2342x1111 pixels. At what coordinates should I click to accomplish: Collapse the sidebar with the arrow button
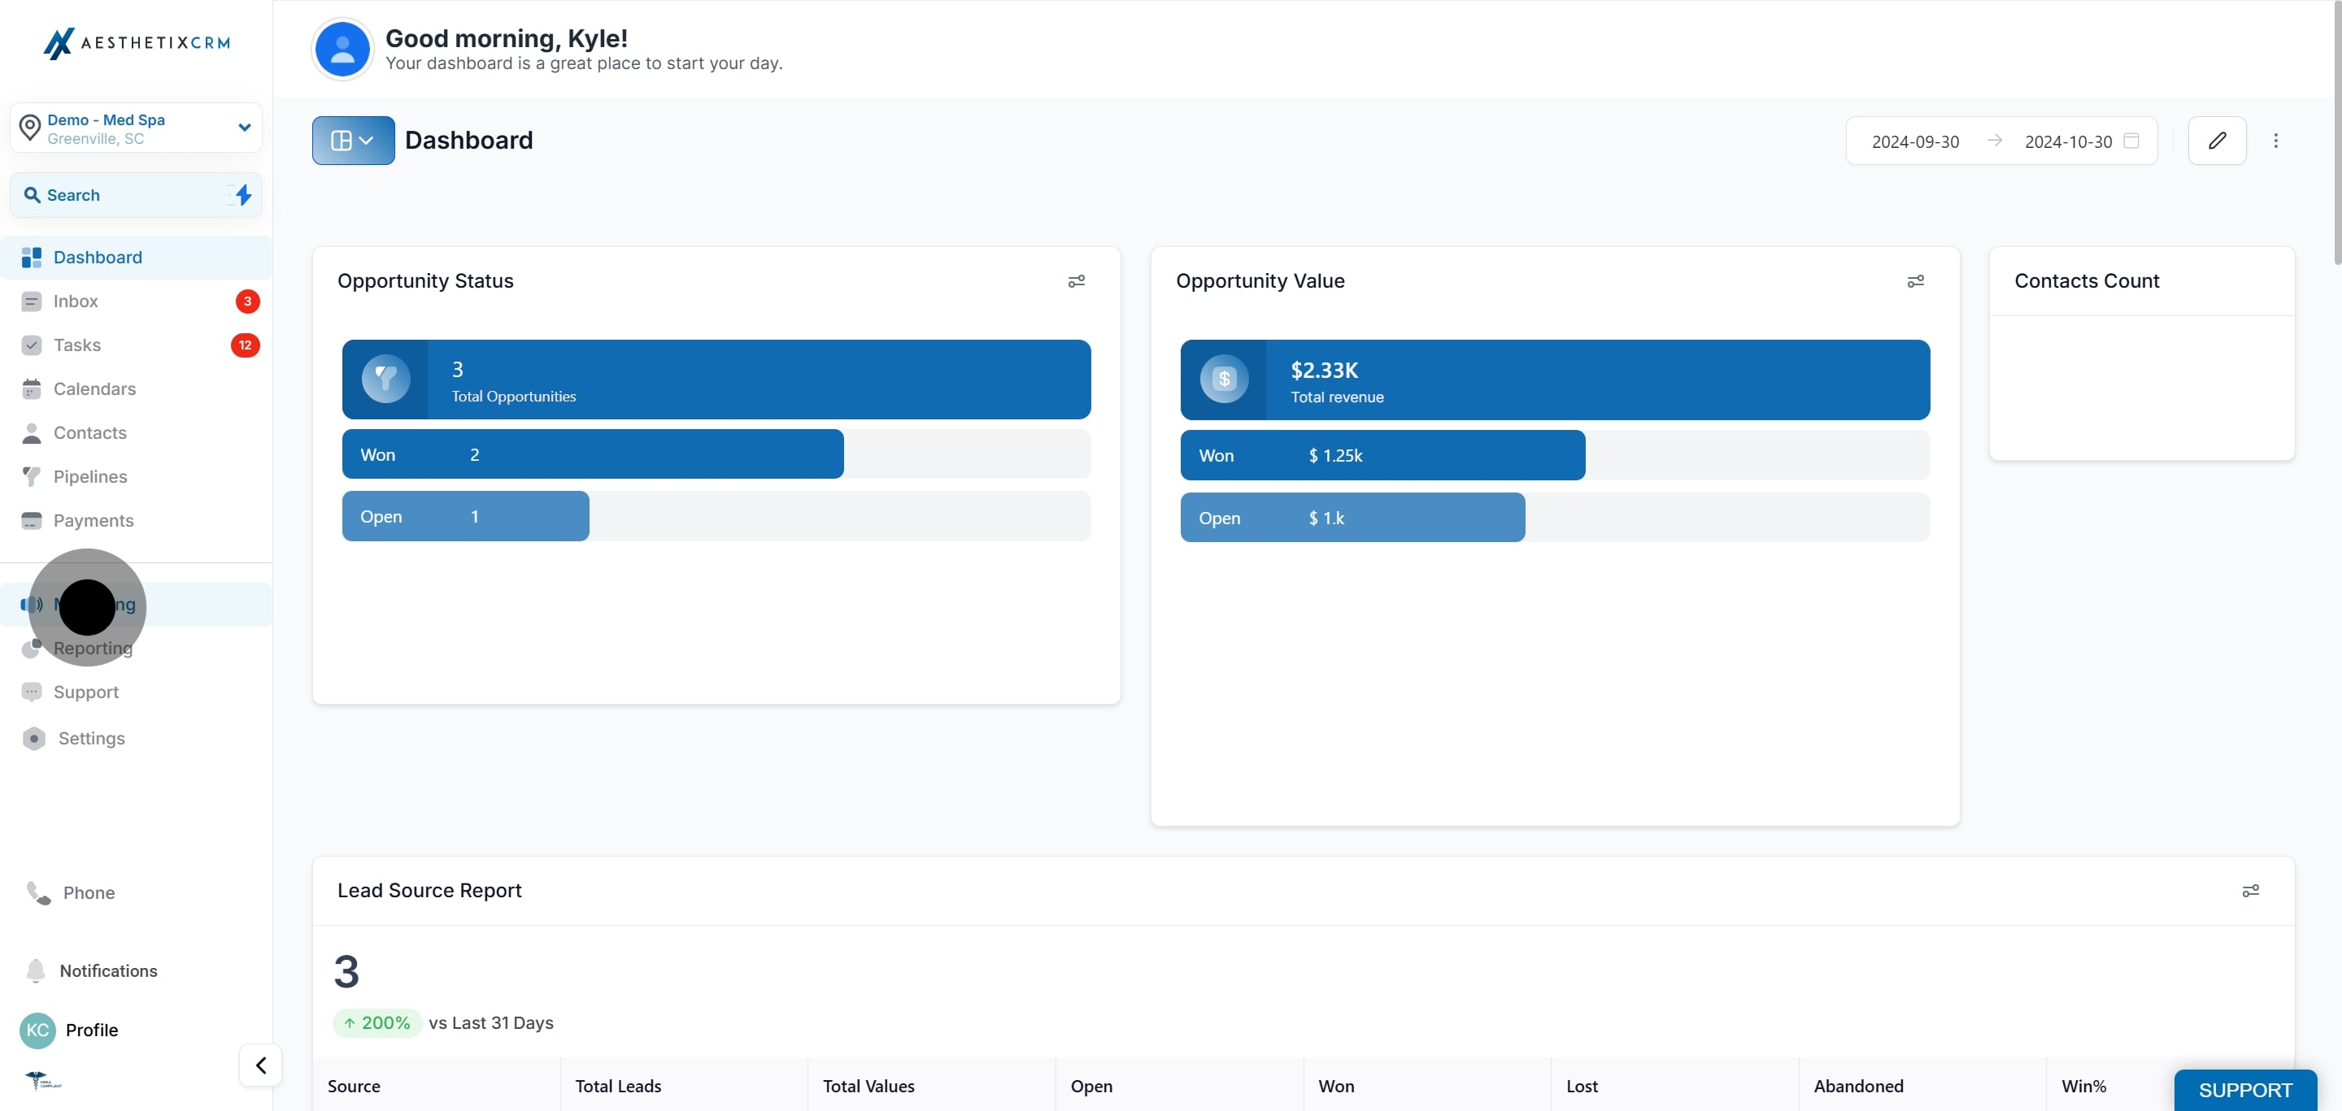tap(261, 1065)
